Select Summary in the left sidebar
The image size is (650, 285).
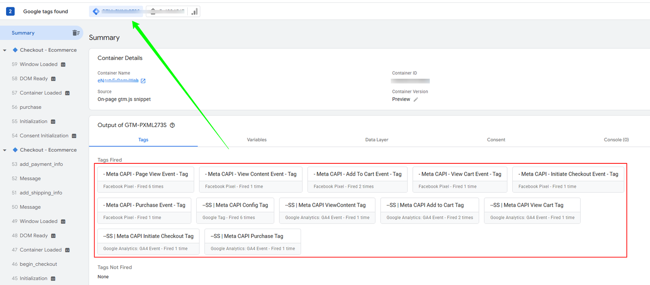[x=41, y=33]
